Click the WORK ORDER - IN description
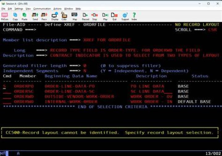The image size is (222, 156). coord(151,102)
